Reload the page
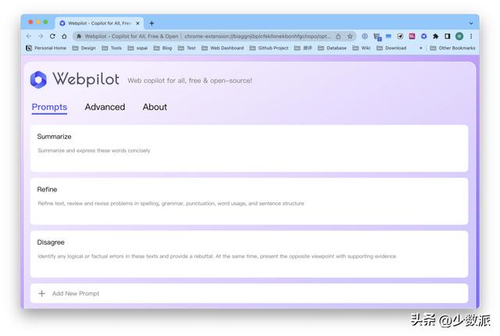 [x=52, y=37]
